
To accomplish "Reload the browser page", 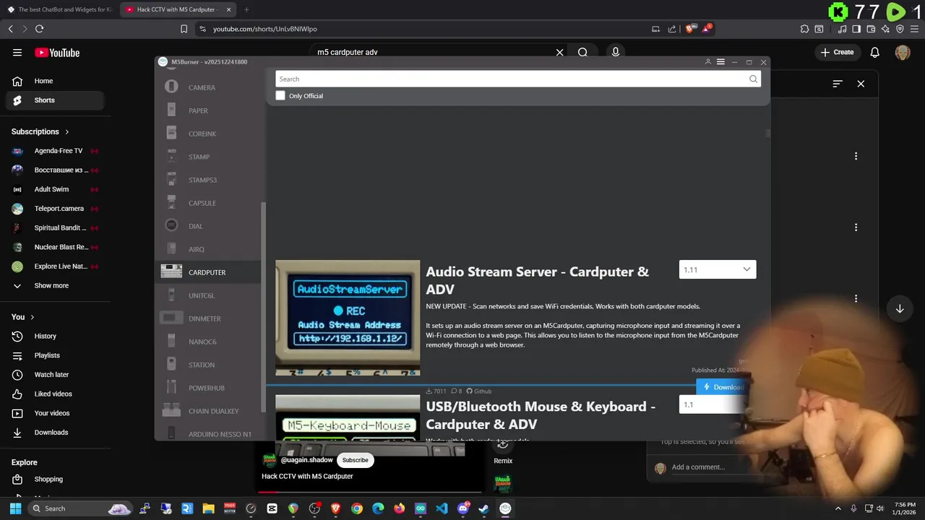I will (39, 29).
